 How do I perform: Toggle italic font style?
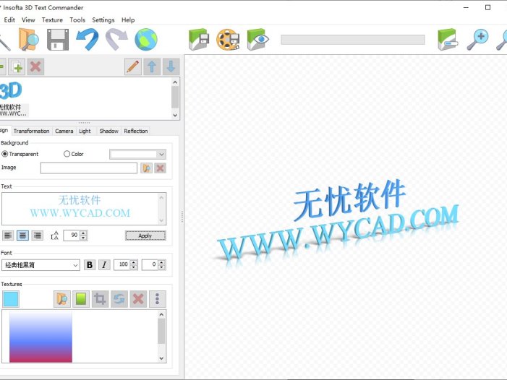point(104,265)
